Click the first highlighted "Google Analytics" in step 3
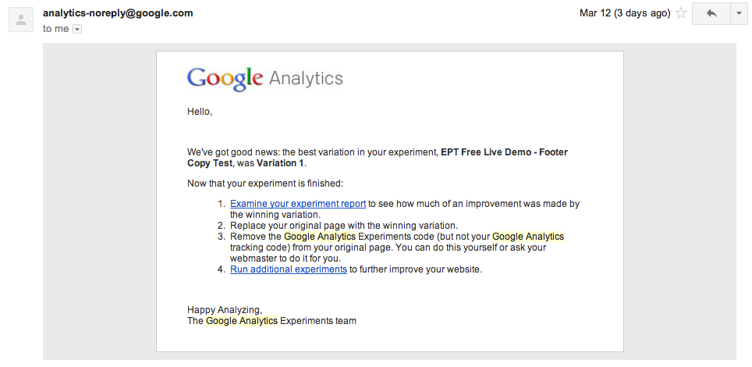The image size is (752, 367). click(320, 237)
